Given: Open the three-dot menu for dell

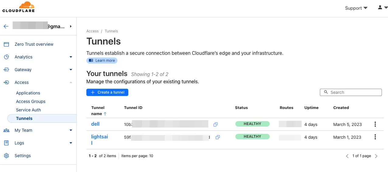Looking at the screenshot, I should pos(375,124).
